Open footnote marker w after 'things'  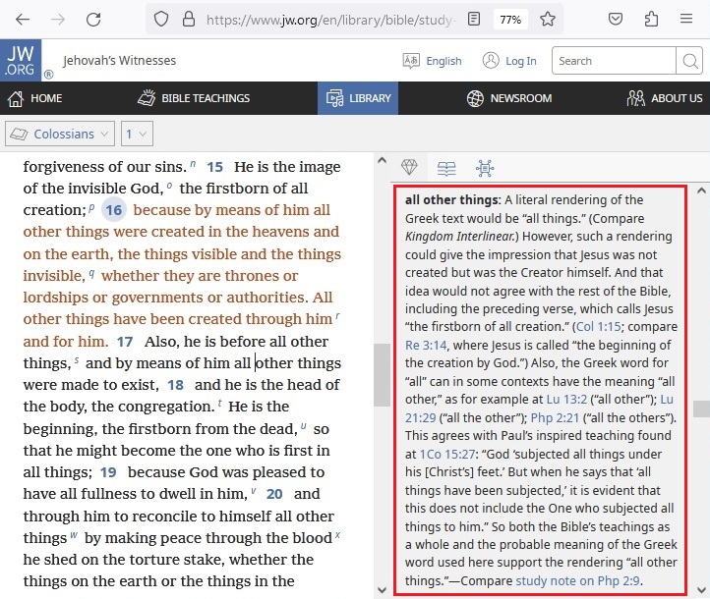click(x=74, y=535)
